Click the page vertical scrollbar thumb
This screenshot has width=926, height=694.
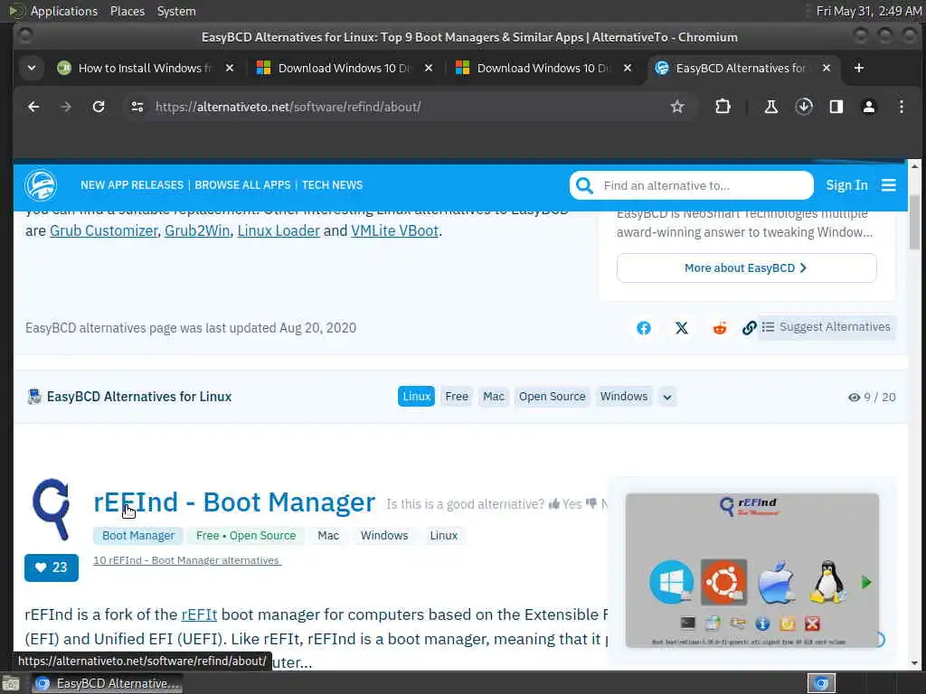pyautogui.click(x=914, y=221)
